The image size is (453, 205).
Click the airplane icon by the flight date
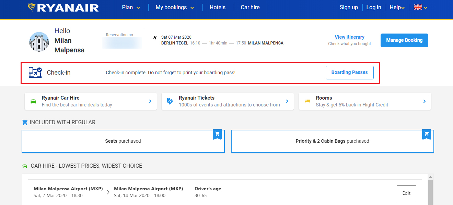155,37
